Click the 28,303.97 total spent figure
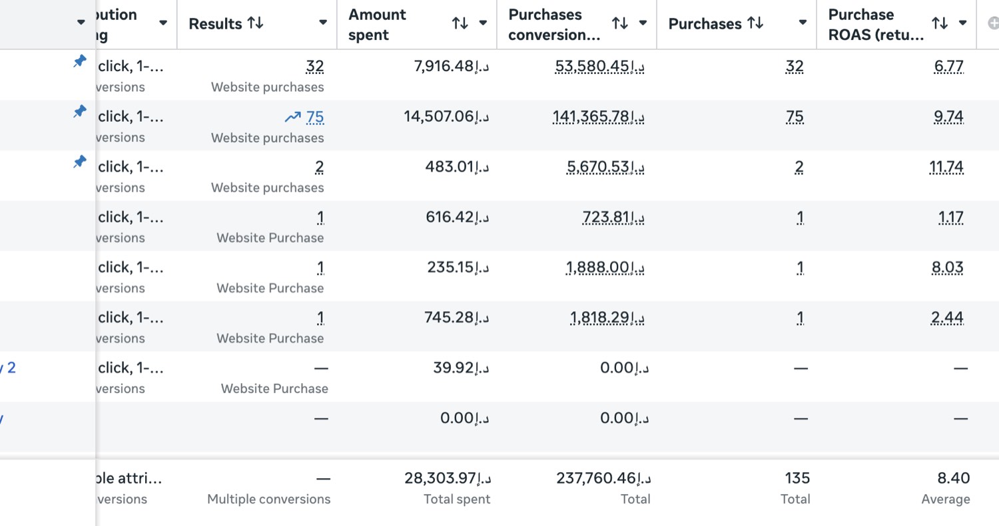This screenshot has height=526, width=999. (x=448, y=478)
